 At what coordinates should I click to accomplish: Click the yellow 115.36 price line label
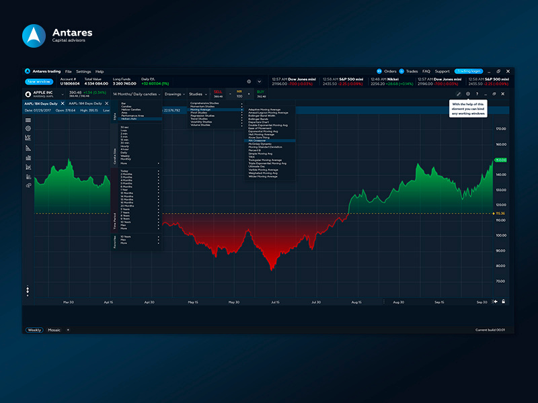pos(500,214)
